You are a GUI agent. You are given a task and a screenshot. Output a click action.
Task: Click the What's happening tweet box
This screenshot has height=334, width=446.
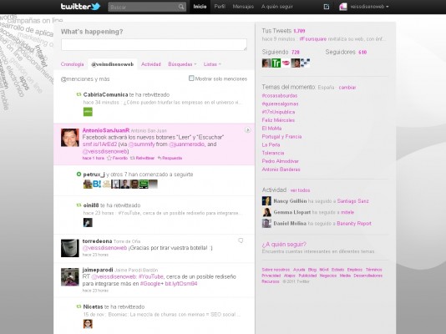click(154, 45)
